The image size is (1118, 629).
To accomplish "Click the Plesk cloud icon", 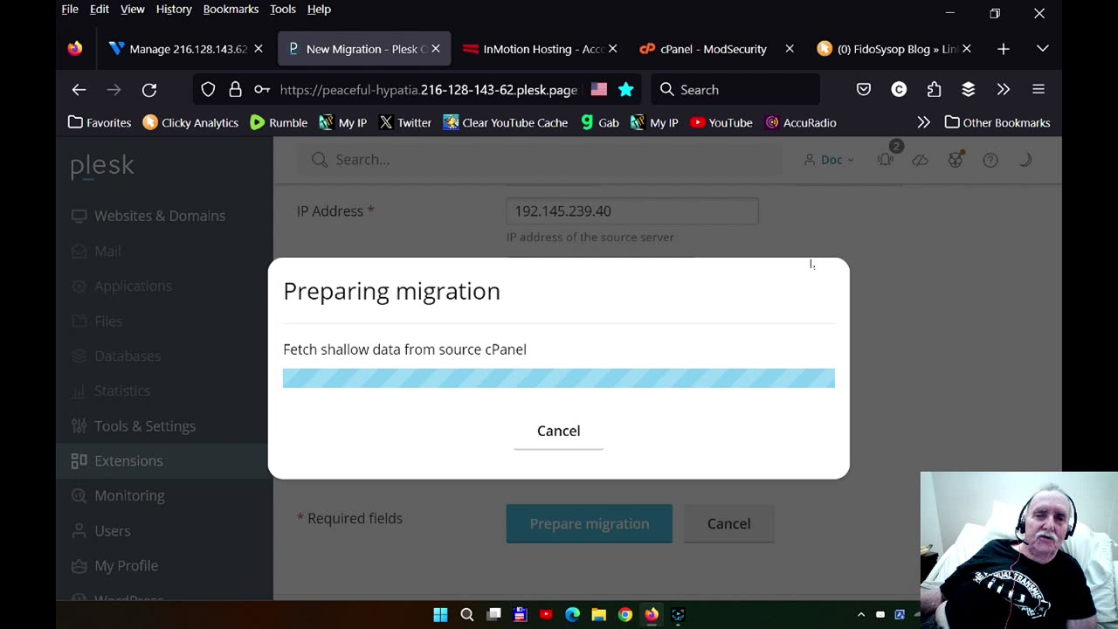I will (x=920, y=160).
